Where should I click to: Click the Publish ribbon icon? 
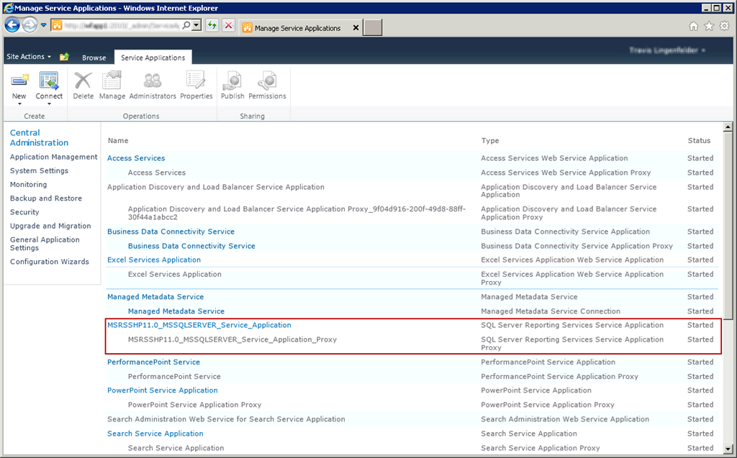click(x=232, y=81)
